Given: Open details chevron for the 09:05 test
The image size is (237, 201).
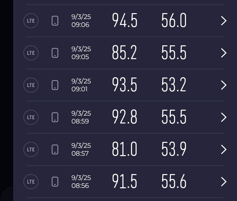Looking at the screenshot, I should [224, 53].
